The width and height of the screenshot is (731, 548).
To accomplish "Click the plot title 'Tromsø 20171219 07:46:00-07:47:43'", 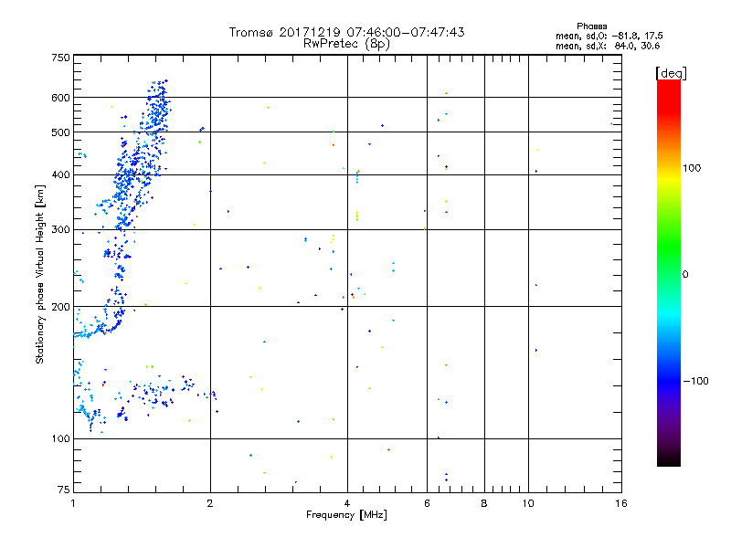I will pos(346,32).
